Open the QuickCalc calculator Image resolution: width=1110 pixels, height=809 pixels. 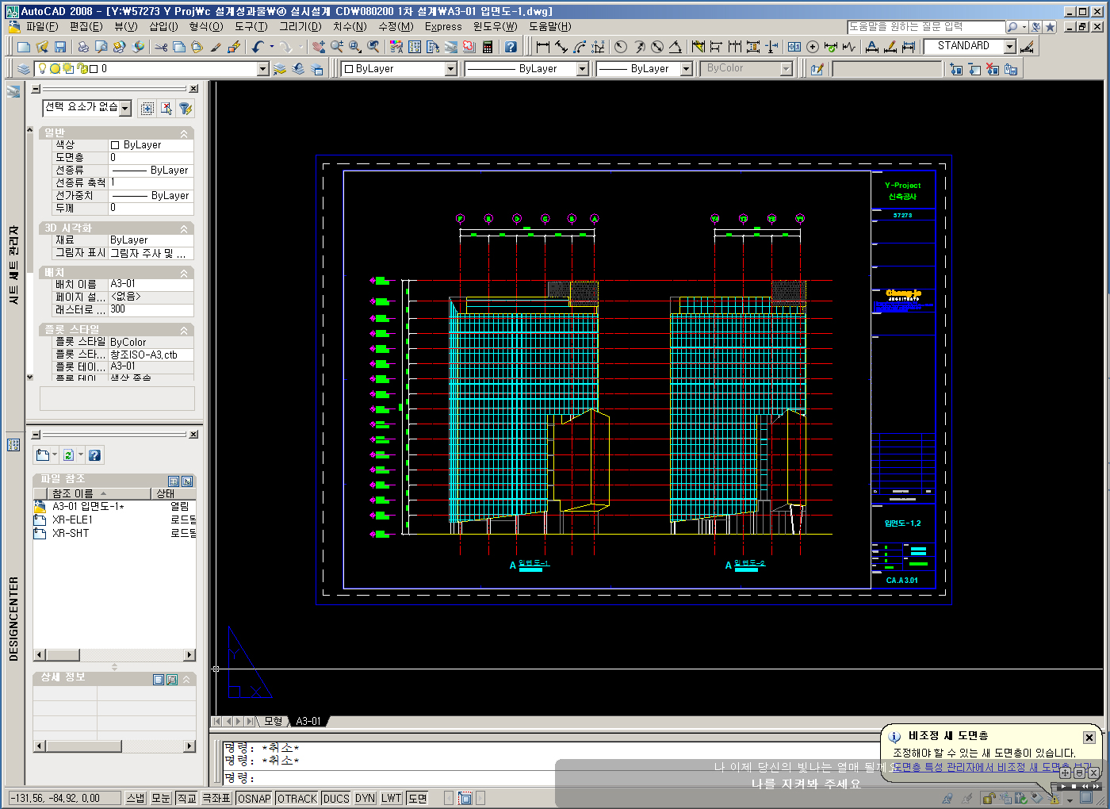(x=488, y=48)
